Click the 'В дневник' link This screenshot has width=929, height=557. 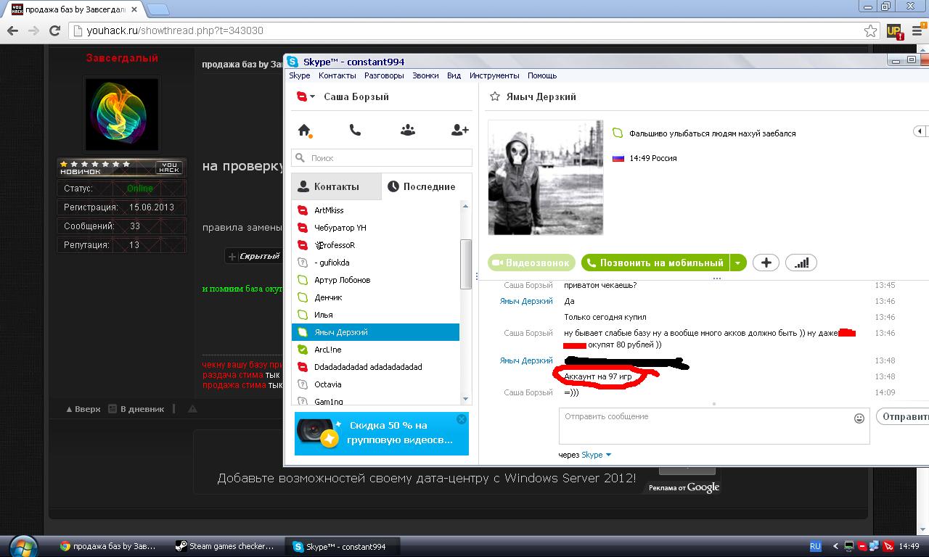tap(136, 409)
